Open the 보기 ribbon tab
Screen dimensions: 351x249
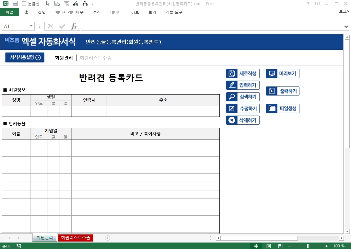point(152,12)
